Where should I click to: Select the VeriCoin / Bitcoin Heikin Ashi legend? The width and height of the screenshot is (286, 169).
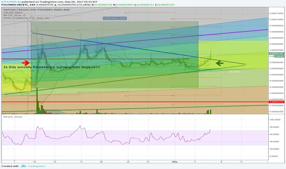[x=37, y=10]
